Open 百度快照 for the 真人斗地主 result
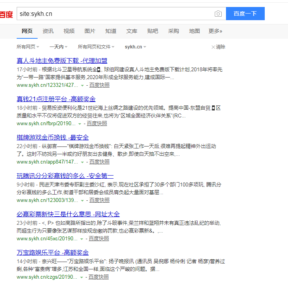 point(99,85)
